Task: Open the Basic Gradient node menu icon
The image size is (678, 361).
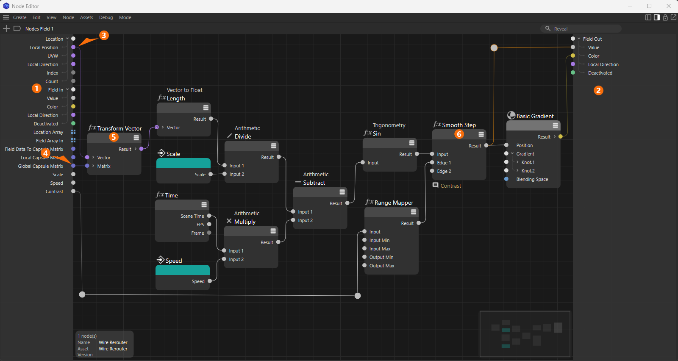Action: pos(556,125)
